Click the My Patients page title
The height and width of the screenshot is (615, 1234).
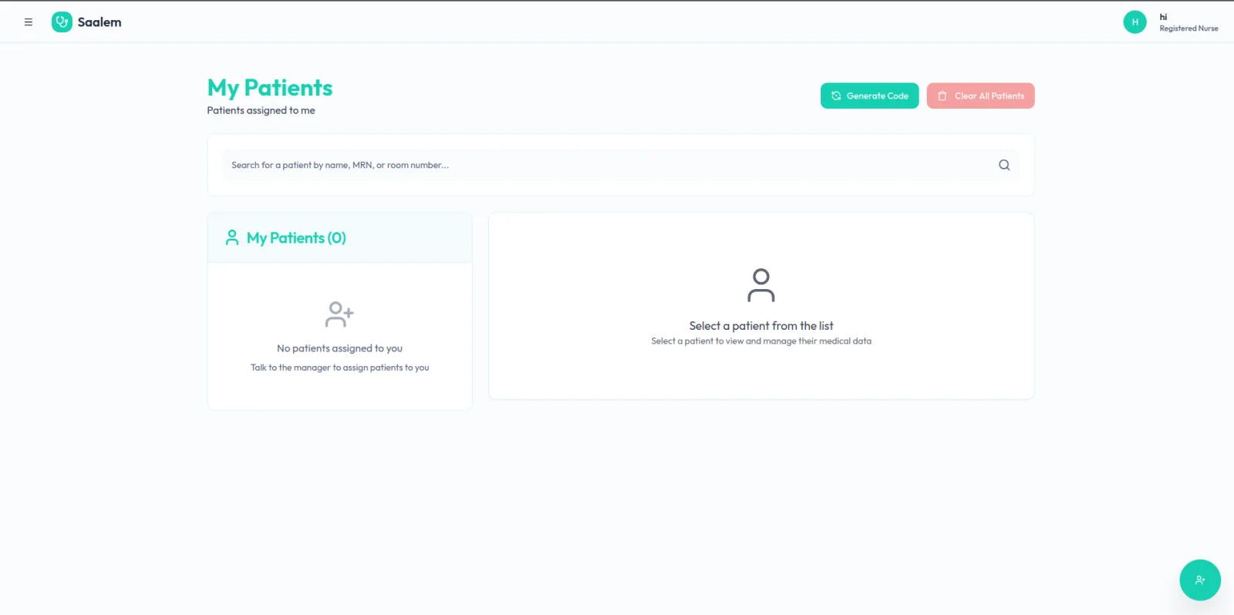tap(270, 88)
